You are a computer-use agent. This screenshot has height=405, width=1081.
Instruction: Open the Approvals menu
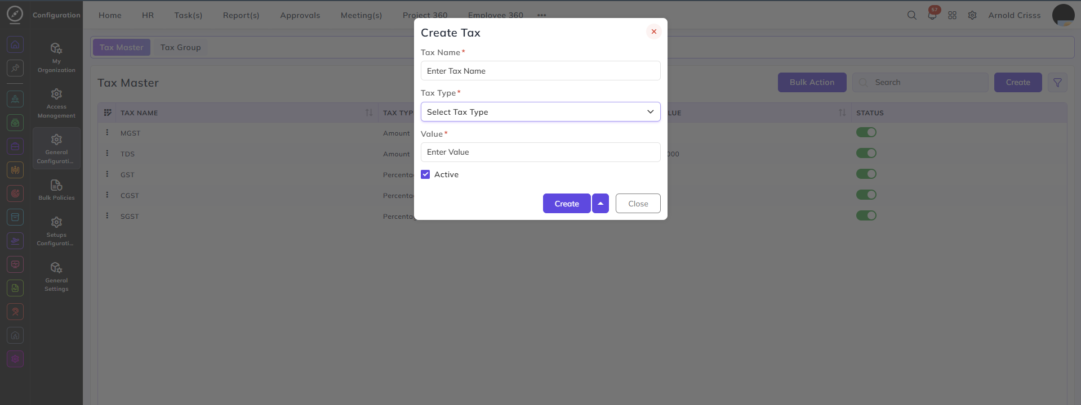click(300, 15)
